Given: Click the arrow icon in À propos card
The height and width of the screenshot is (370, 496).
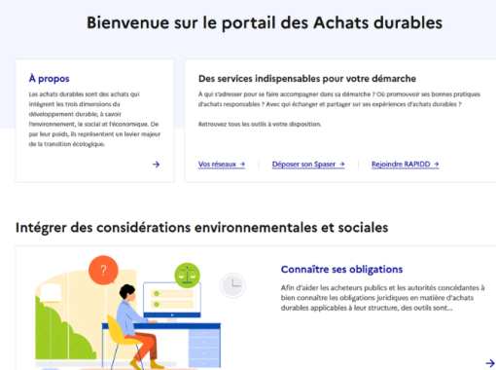Looking at the screenshot, I should [x=156, y=165].
